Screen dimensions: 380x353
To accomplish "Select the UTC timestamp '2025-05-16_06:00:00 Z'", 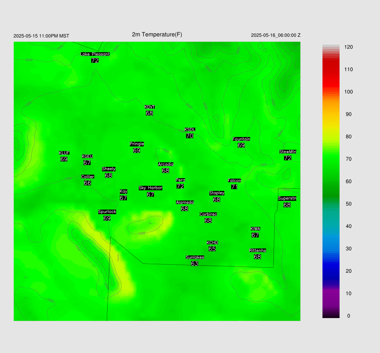I will tap(276, 35).
